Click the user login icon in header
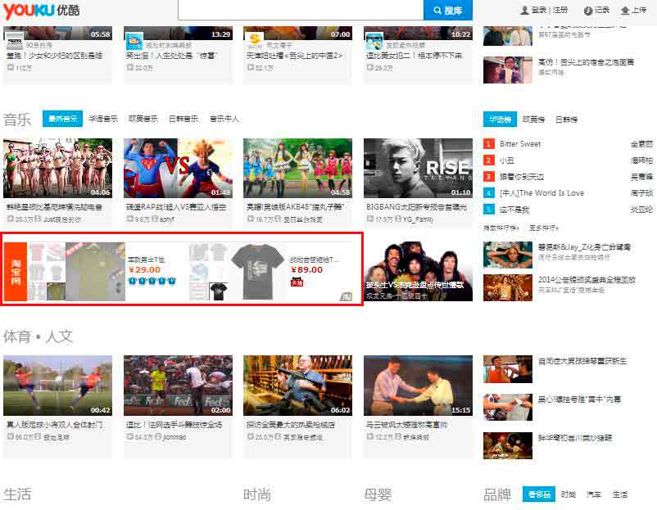 [x=524, y=10]
